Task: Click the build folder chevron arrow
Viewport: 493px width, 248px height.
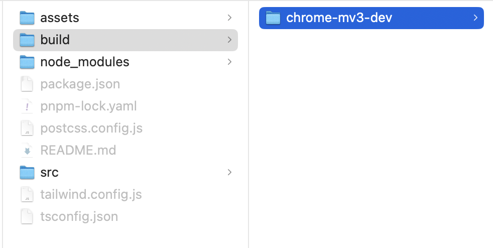Action: (229, 40)
